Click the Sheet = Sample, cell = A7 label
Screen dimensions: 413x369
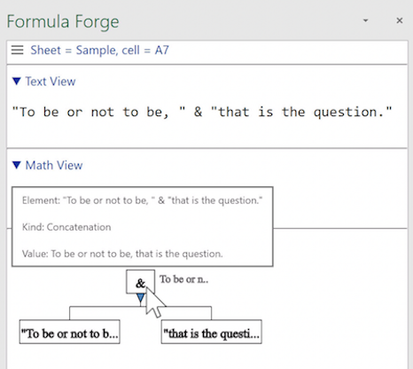pos(100,50)
